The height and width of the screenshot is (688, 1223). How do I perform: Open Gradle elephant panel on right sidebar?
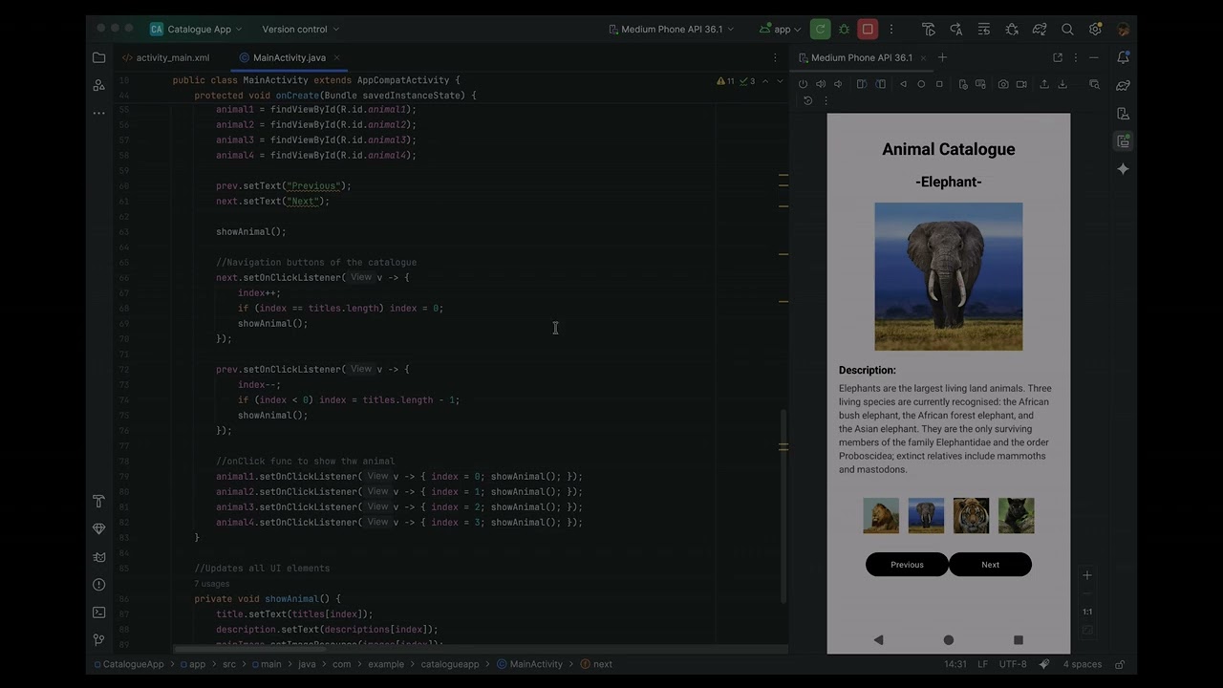coord(1124,85)
